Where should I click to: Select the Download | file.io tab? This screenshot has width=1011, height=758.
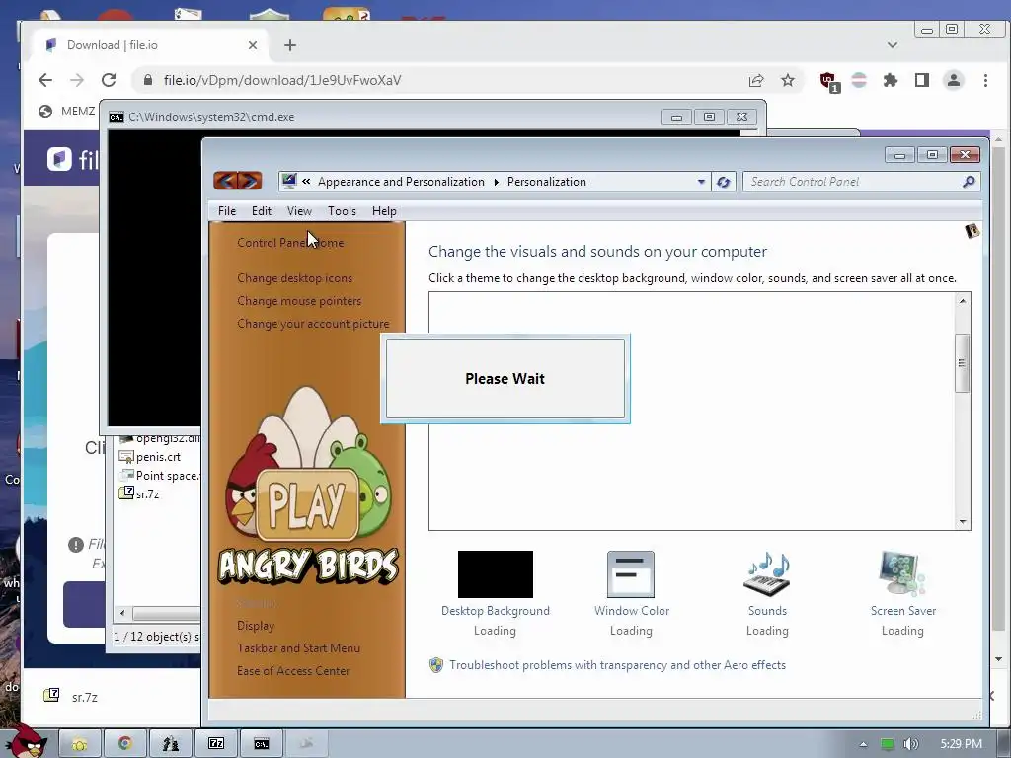[148, 45]
